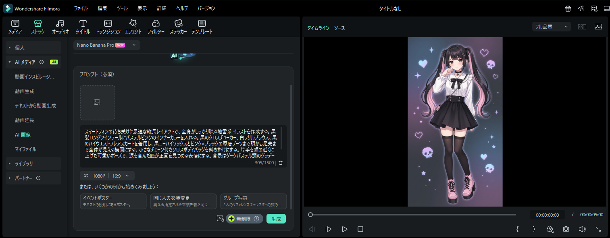Open the Nano Banana Pro model dropdown
610x238 pixels.
107,45
